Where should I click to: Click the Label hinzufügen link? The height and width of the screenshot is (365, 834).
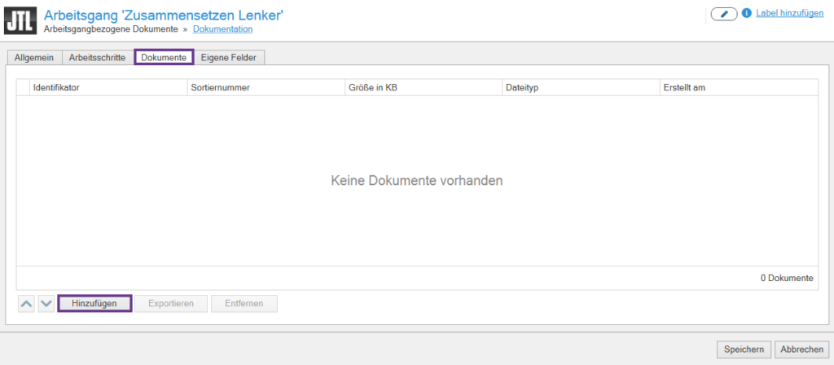pos(790,14)
